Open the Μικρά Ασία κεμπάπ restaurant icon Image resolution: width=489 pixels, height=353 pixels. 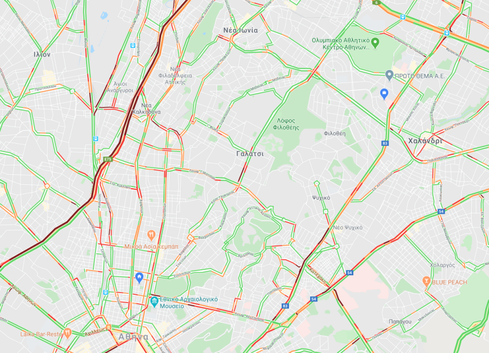pyautogui.click(x=151, y=235)
